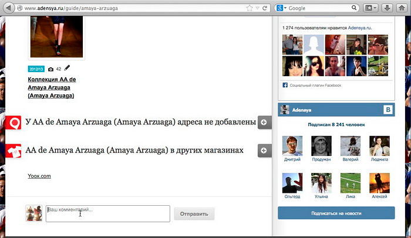
Task: Run search with magnifier icon
Action: (354, 8)
